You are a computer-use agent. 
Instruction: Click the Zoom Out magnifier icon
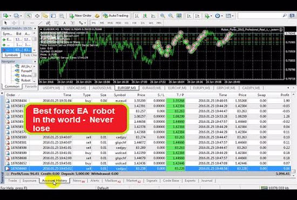(171, 16)
